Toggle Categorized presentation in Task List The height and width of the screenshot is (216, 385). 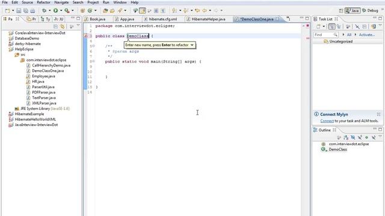[331, 26]
